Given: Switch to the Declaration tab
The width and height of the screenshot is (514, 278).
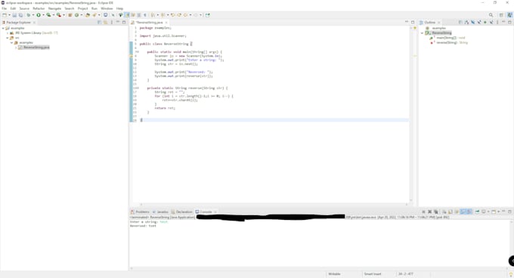Looking at the screenshot, I should (182, 212).
